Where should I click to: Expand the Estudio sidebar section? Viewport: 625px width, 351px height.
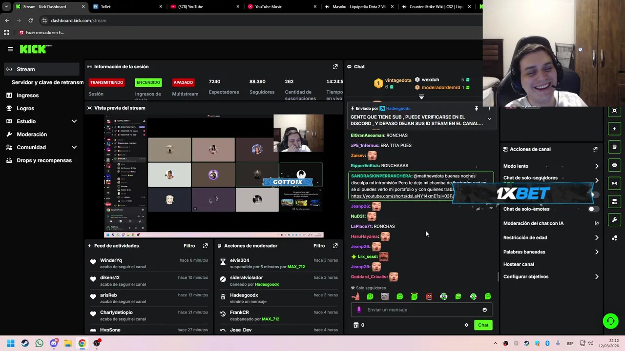[x=74, y=121]
